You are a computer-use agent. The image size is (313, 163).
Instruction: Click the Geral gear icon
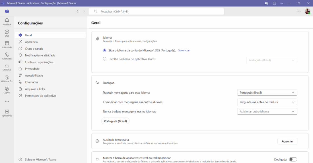[x=20, y=35]
